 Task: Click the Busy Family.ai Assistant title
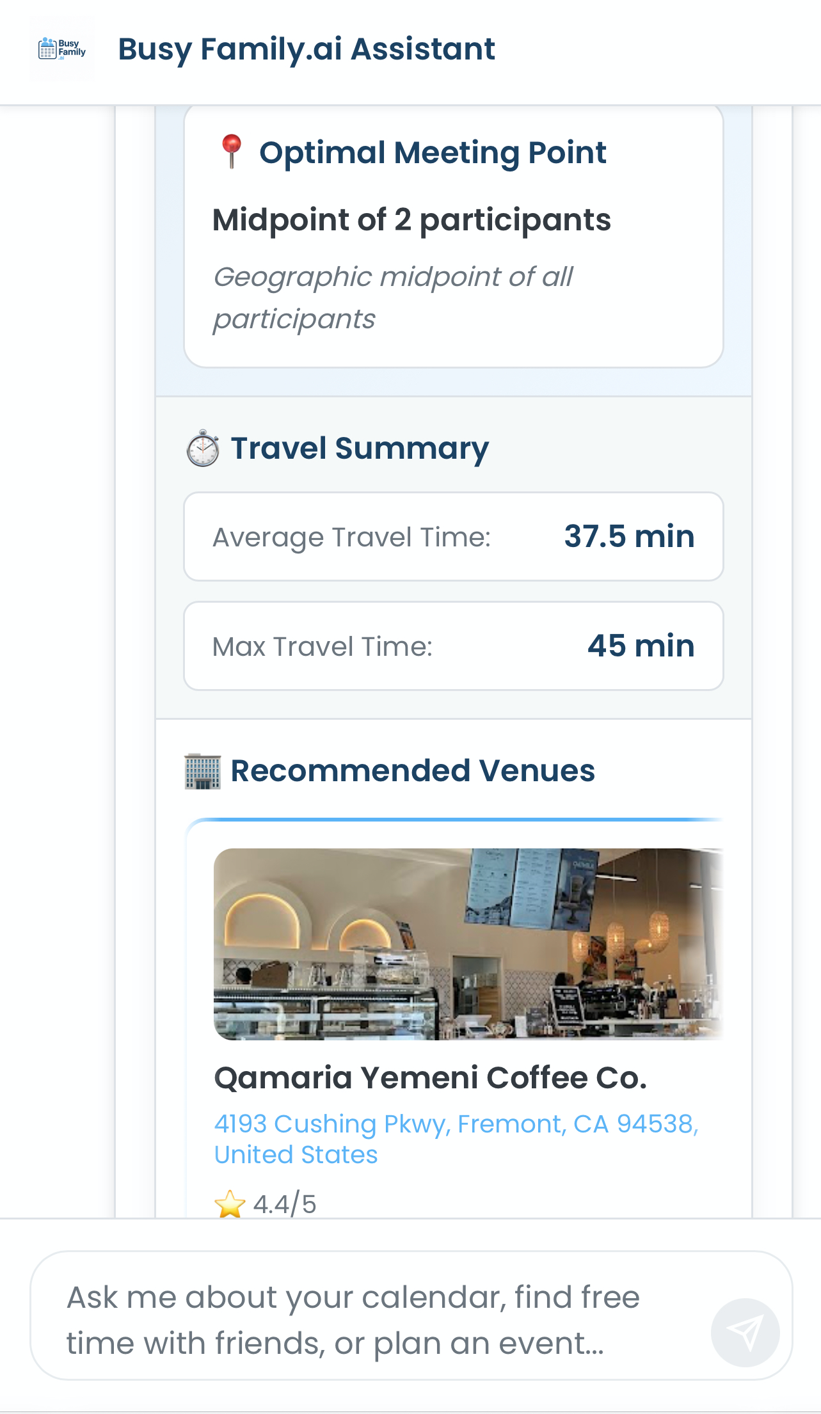307,49
